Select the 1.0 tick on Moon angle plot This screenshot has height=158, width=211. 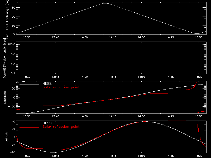pyautogui.click(x=13, y=64)
